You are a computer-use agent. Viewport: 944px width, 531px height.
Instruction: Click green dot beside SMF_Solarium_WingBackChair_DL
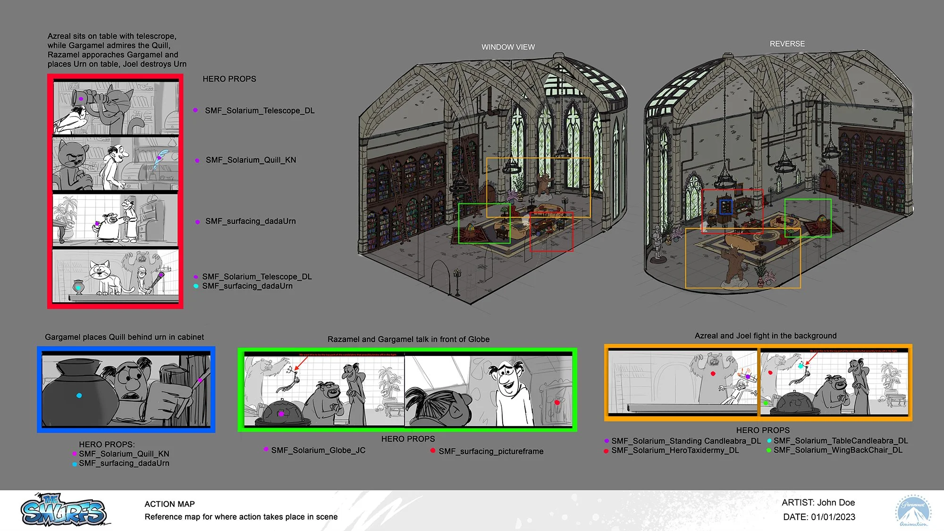point(769,450)
